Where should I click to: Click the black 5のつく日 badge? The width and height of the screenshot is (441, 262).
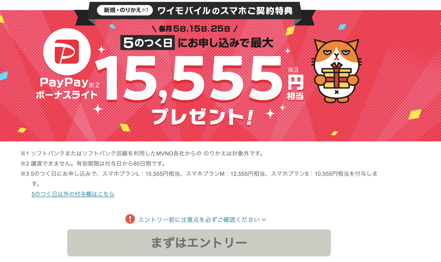147,43
